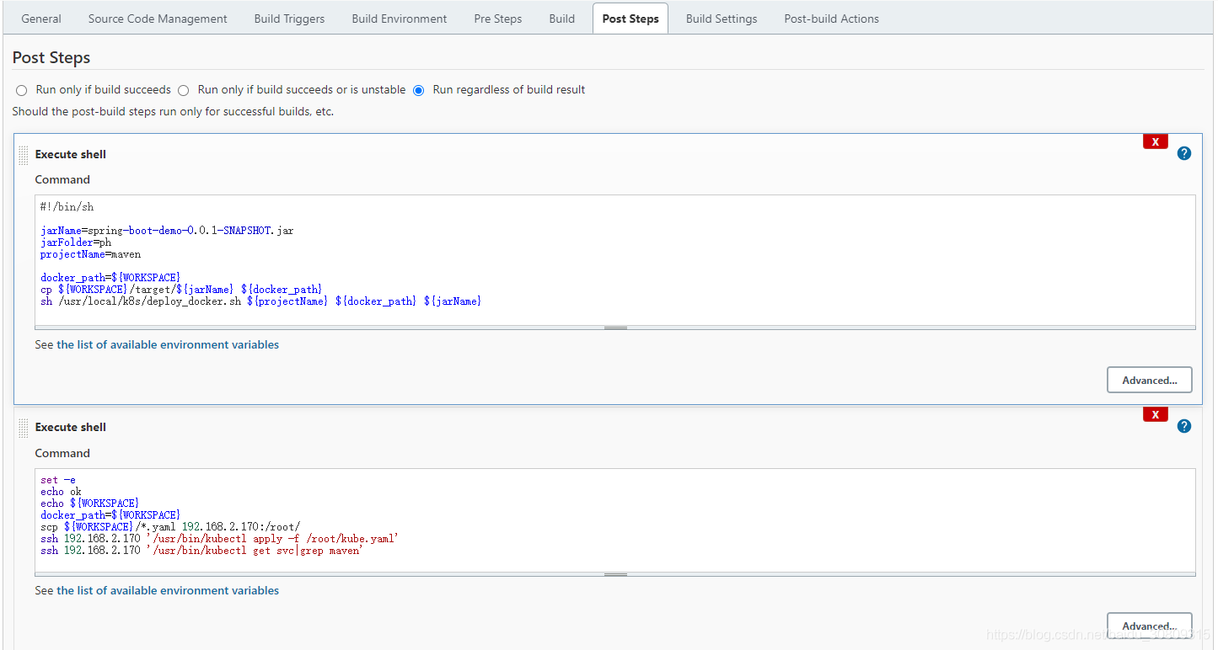The height and width of the screenshot is (650, 1218).
Task: Open help for the first Execute shell step
Action: (x=1184, y=153)
